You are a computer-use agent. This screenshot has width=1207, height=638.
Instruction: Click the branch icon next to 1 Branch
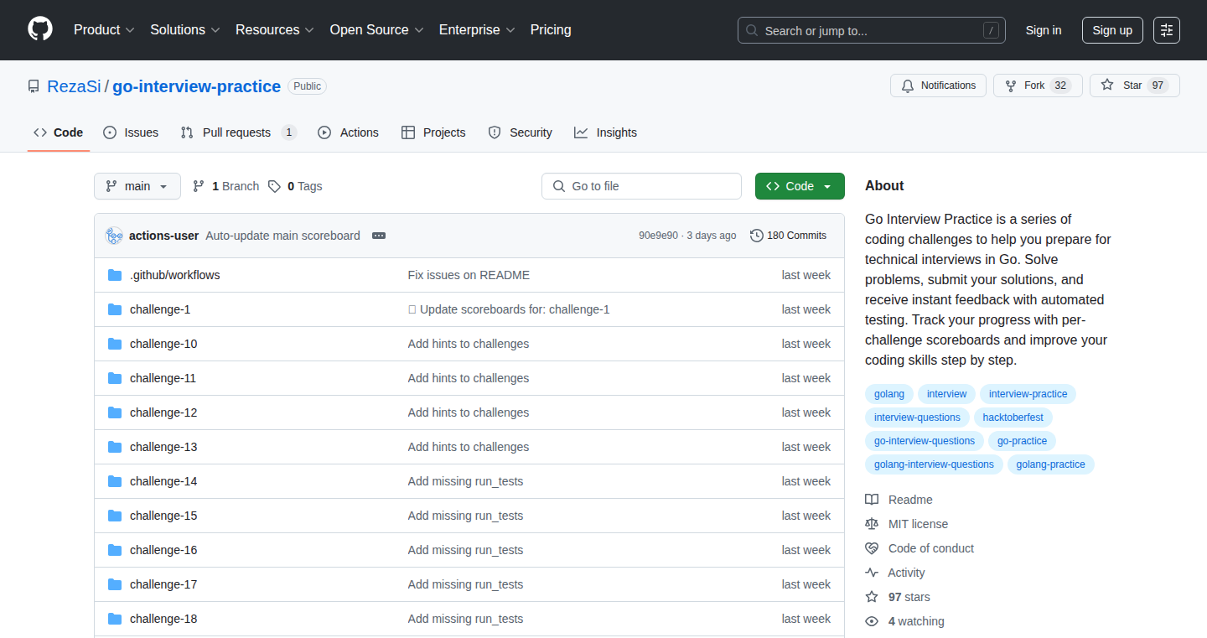coord(199,186)
